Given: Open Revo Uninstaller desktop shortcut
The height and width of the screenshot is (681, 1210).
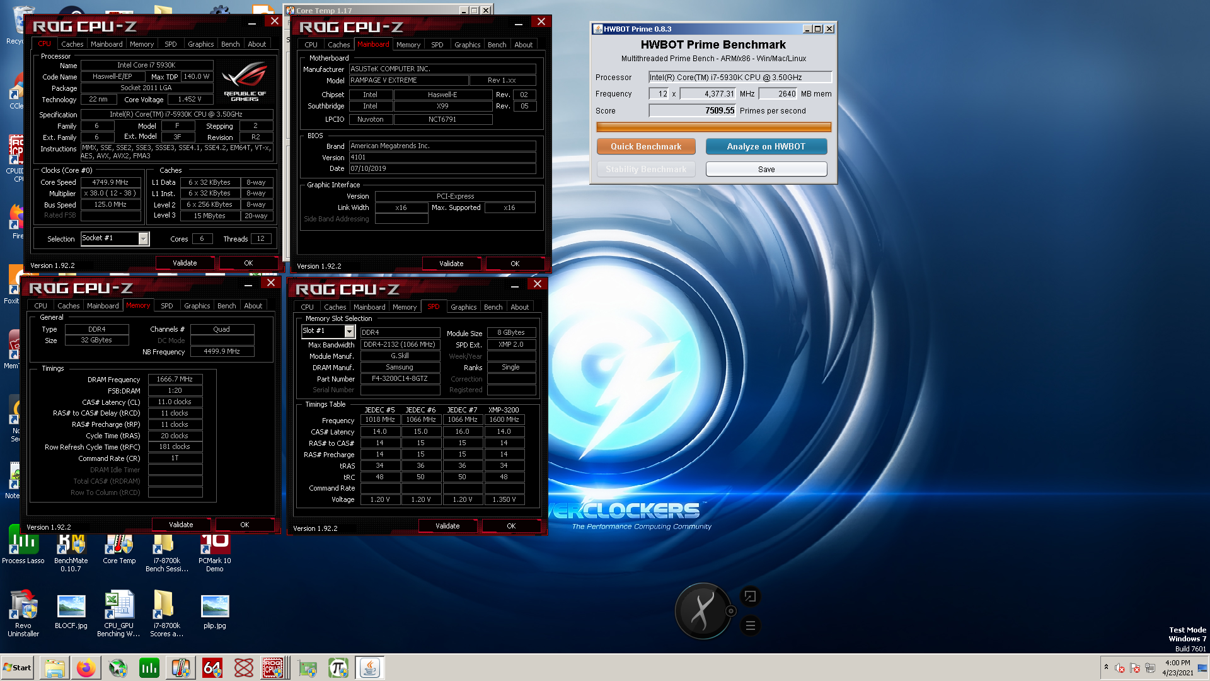Looking at the screenshot, I should pyautogui.click(x=23, y=613).
